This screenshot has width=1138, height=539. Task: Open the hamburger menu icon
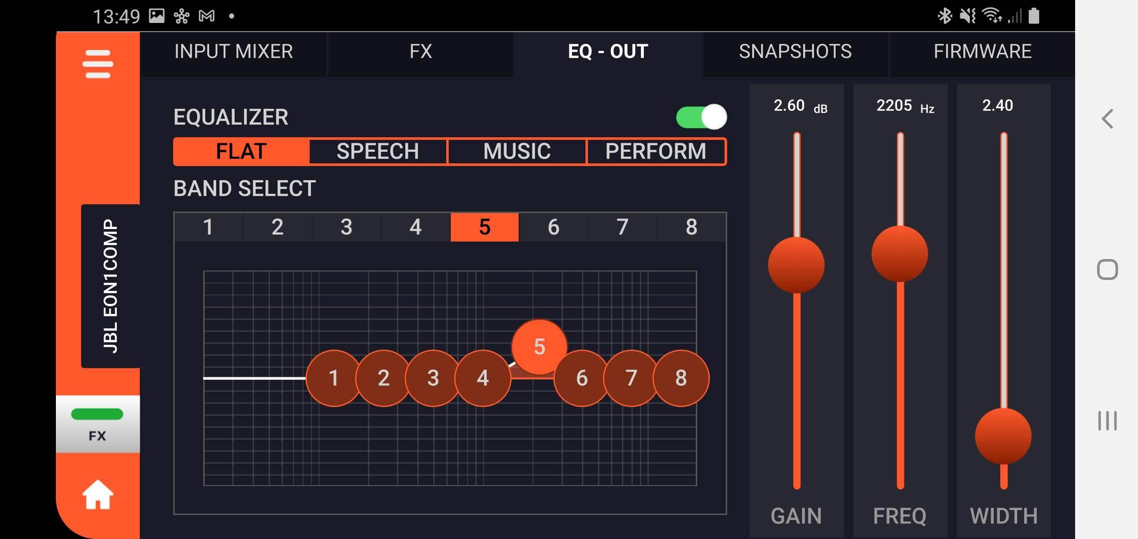[x=98, y=64]
